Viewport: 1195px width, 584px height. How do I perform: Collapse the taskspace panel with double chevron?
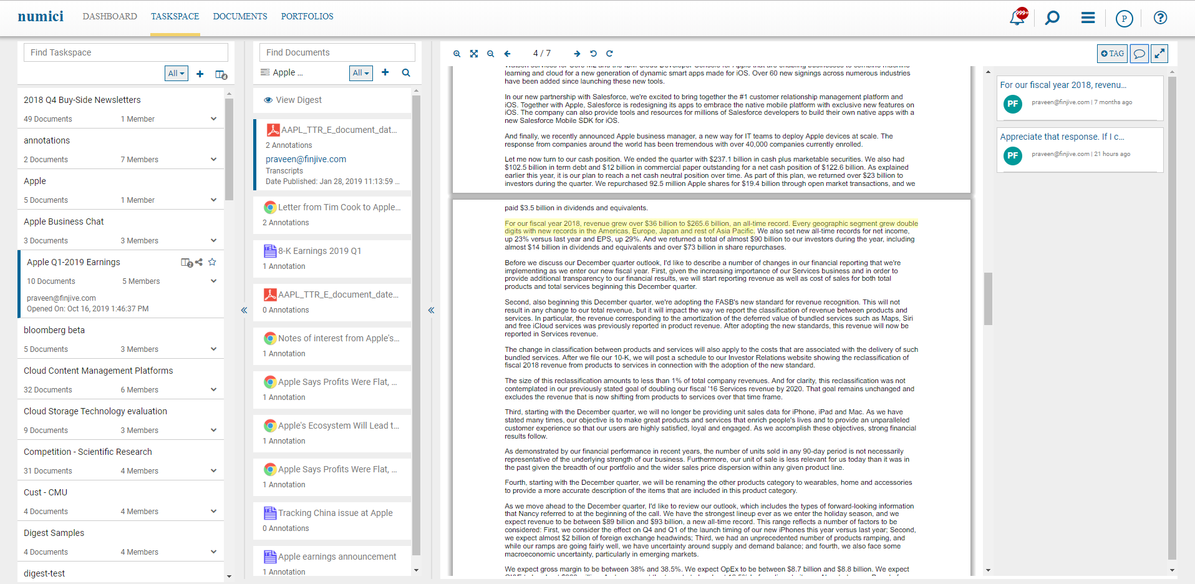[244, 310]
